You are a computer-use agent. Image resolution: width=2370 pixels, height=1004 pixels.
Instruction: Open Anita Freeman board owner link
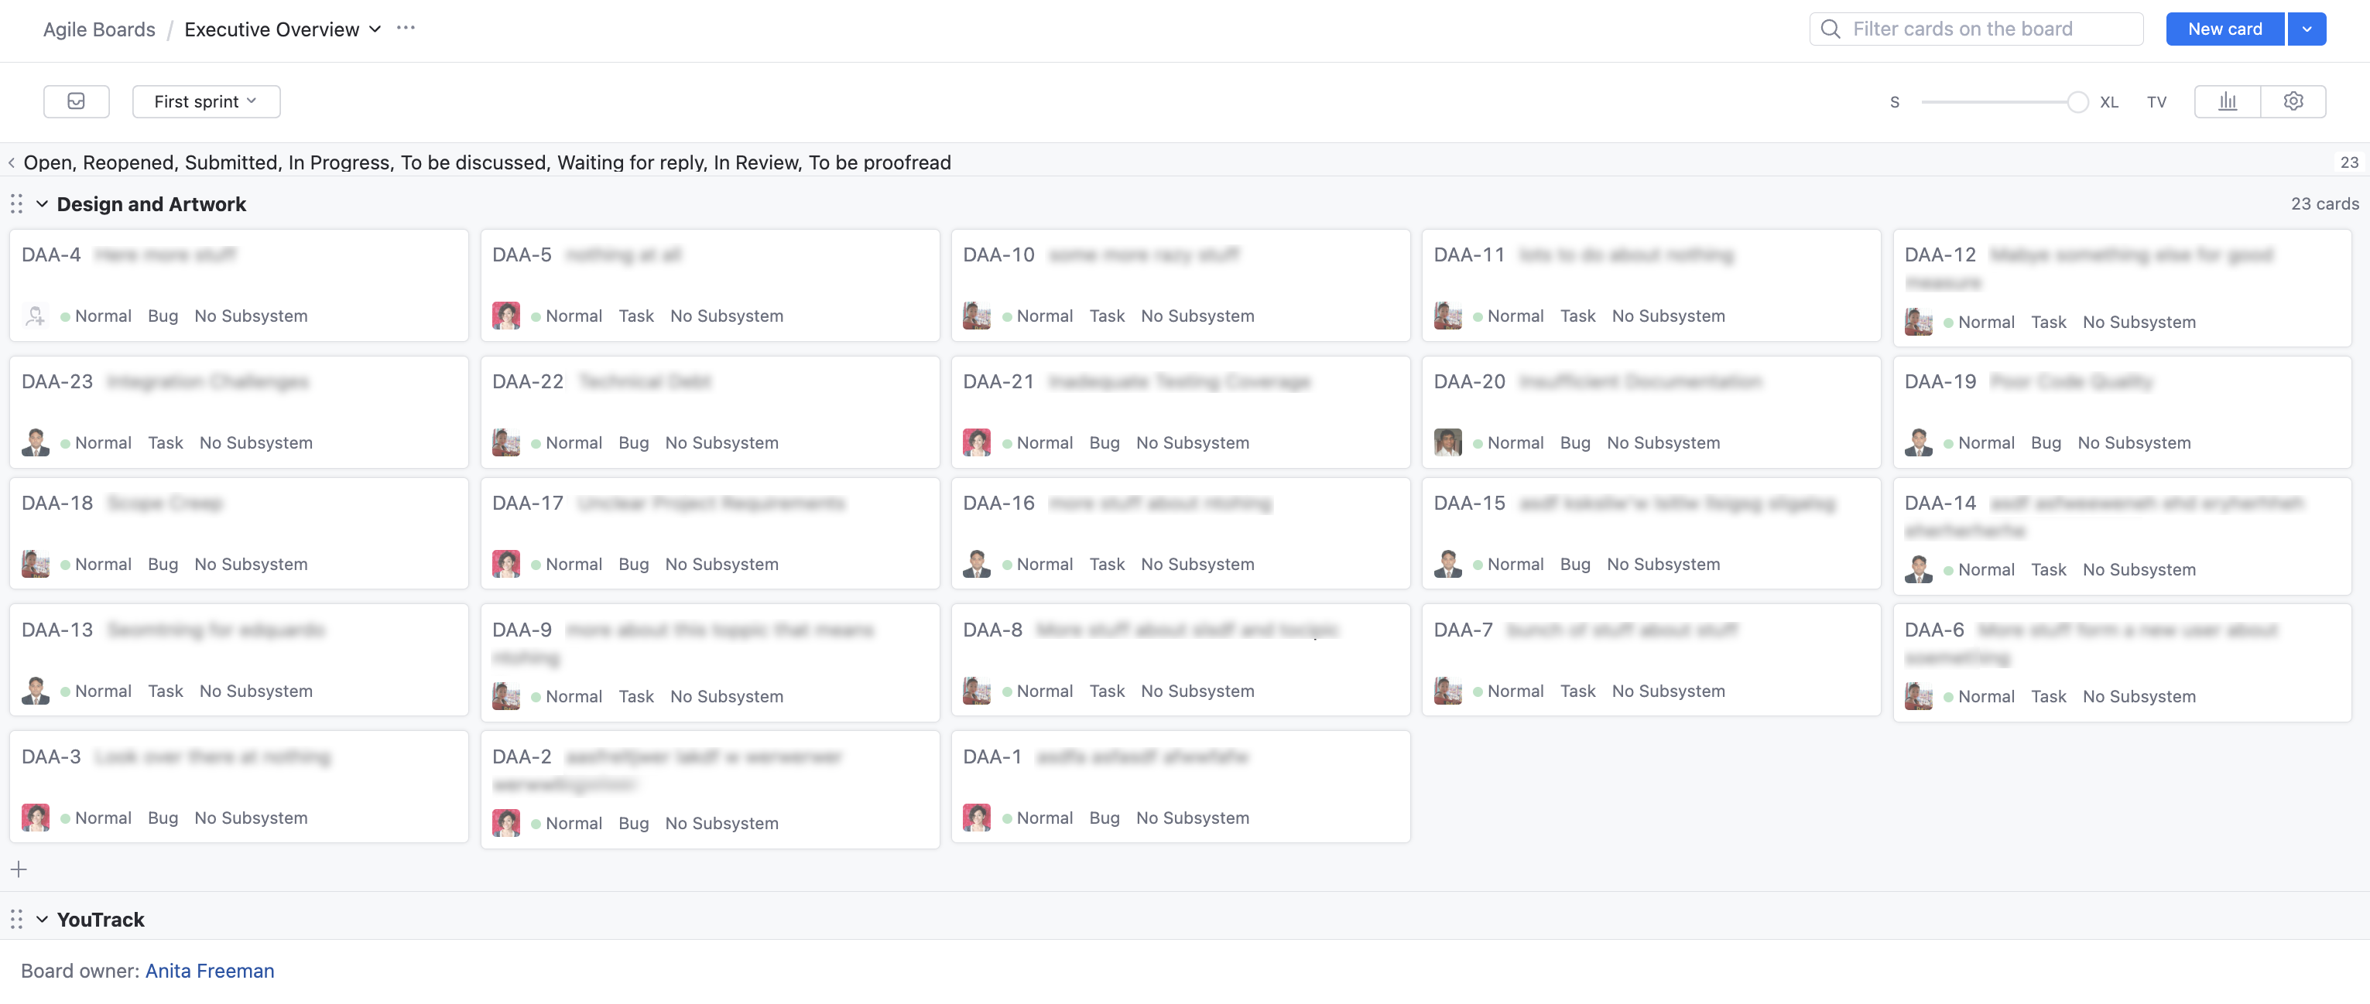click(x=210, y=971)
